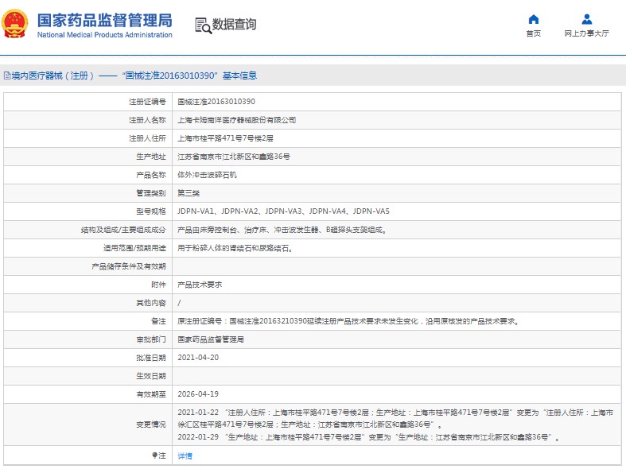Select structure text 产品由床旁控制台

[x=282, y=230]
